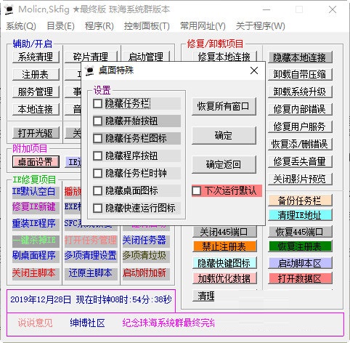
Task: Click the 关闭任务器 button
Action: pyautogui.click(x=146, y=241)
